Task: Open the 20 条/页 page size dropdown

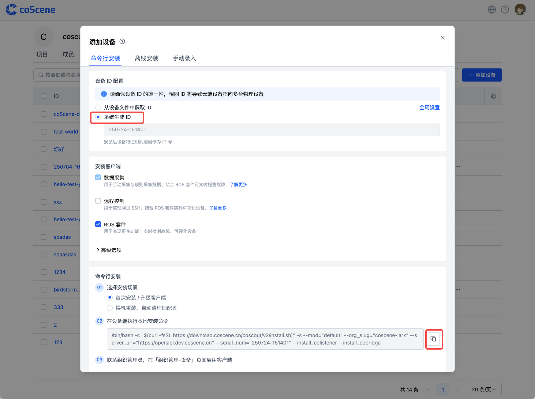Action: click(484, 390)
